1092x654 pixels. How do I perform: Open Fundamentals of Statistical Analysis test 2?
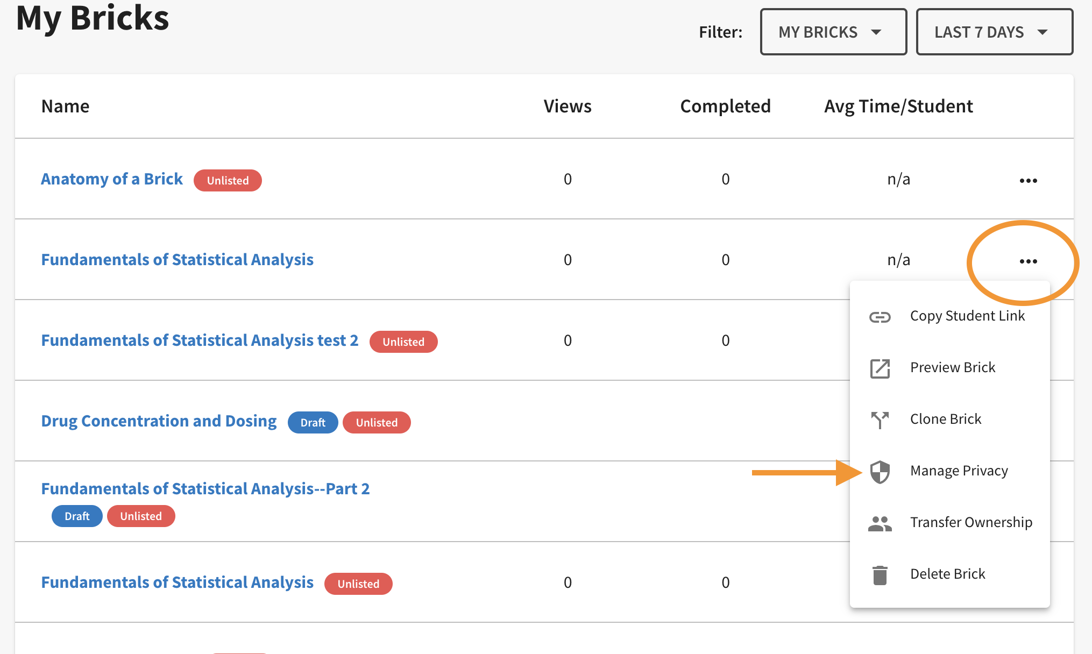(x=200, y=340)
